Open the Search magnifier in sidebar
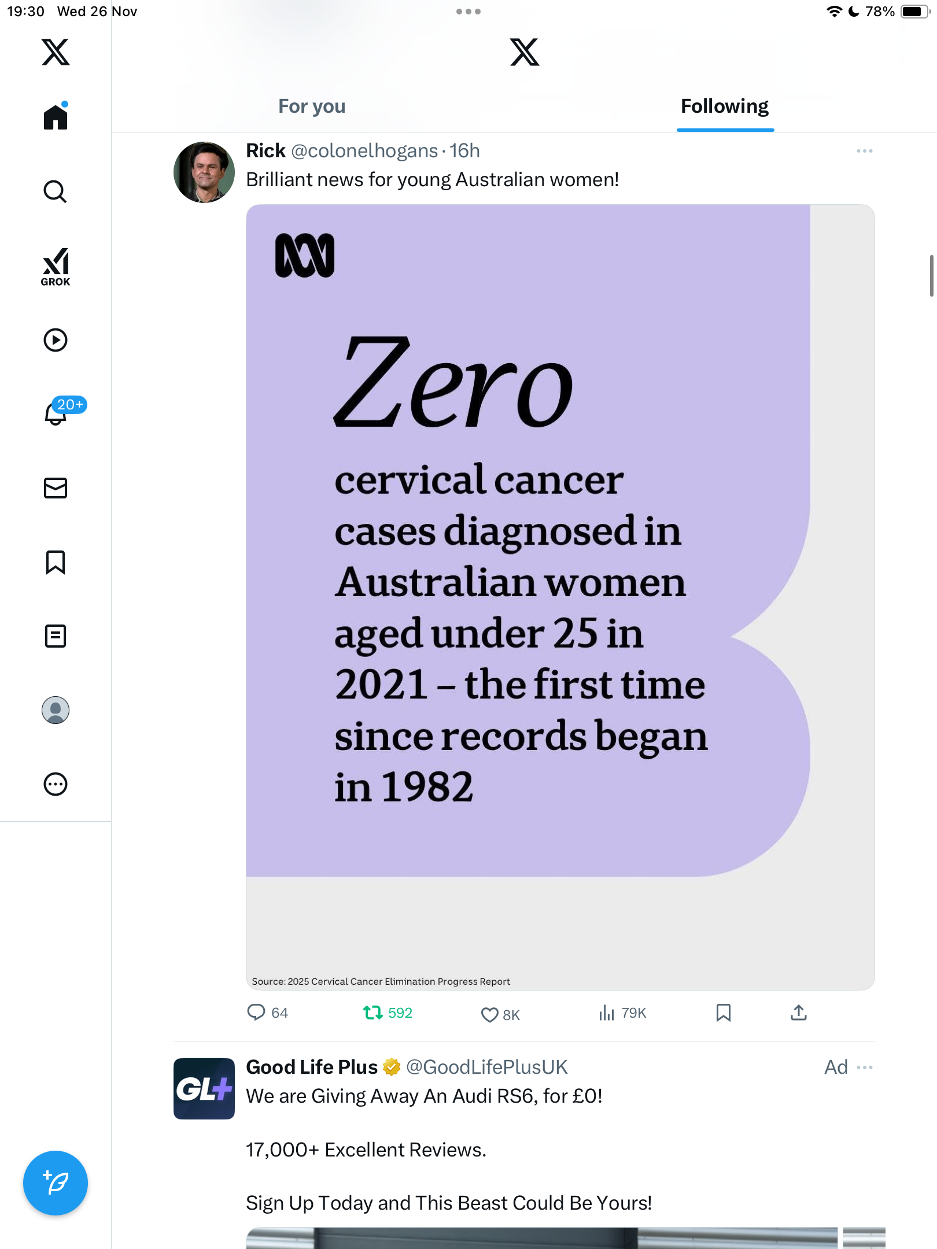This screenshot has width=937, height=1249. (x=56, y=191)
